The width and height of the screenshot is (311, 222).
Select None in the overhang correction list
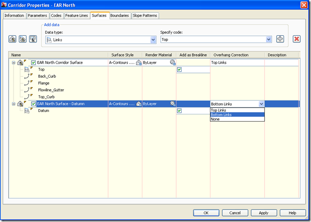pos(237,119)
